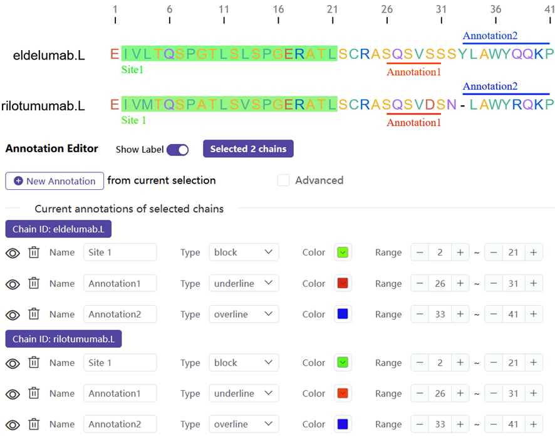Change rilotumumab.L Annotation1 red color swatch
Screen dimensions: 555x436
pyautogui.click(x=343, y=393)
